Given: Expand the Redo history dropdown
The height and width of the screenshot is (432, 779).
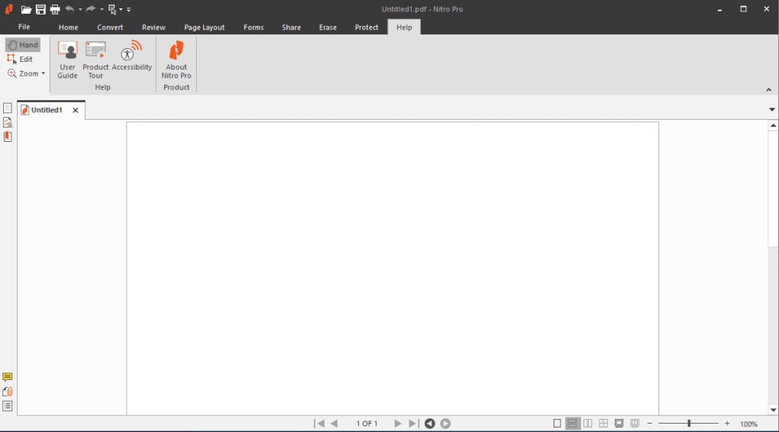Looking at the screenshot, I should point(102,9).
